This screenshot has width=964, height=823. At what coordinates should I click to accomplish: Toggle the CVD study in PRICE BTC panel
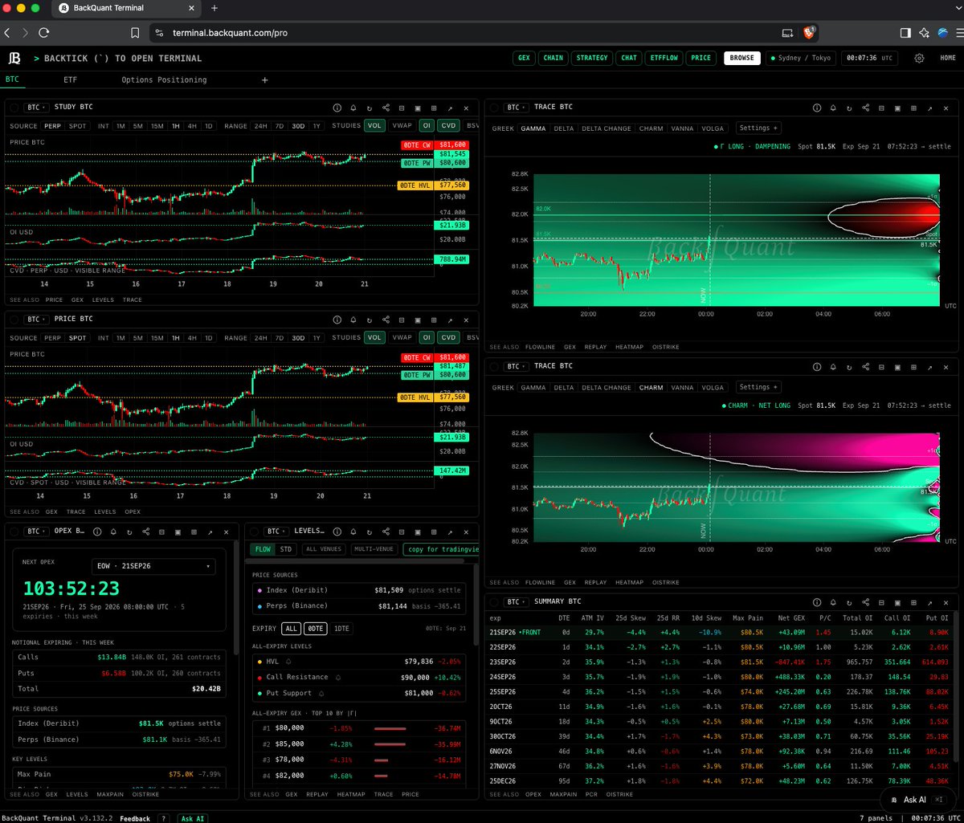tap(448, 338)
